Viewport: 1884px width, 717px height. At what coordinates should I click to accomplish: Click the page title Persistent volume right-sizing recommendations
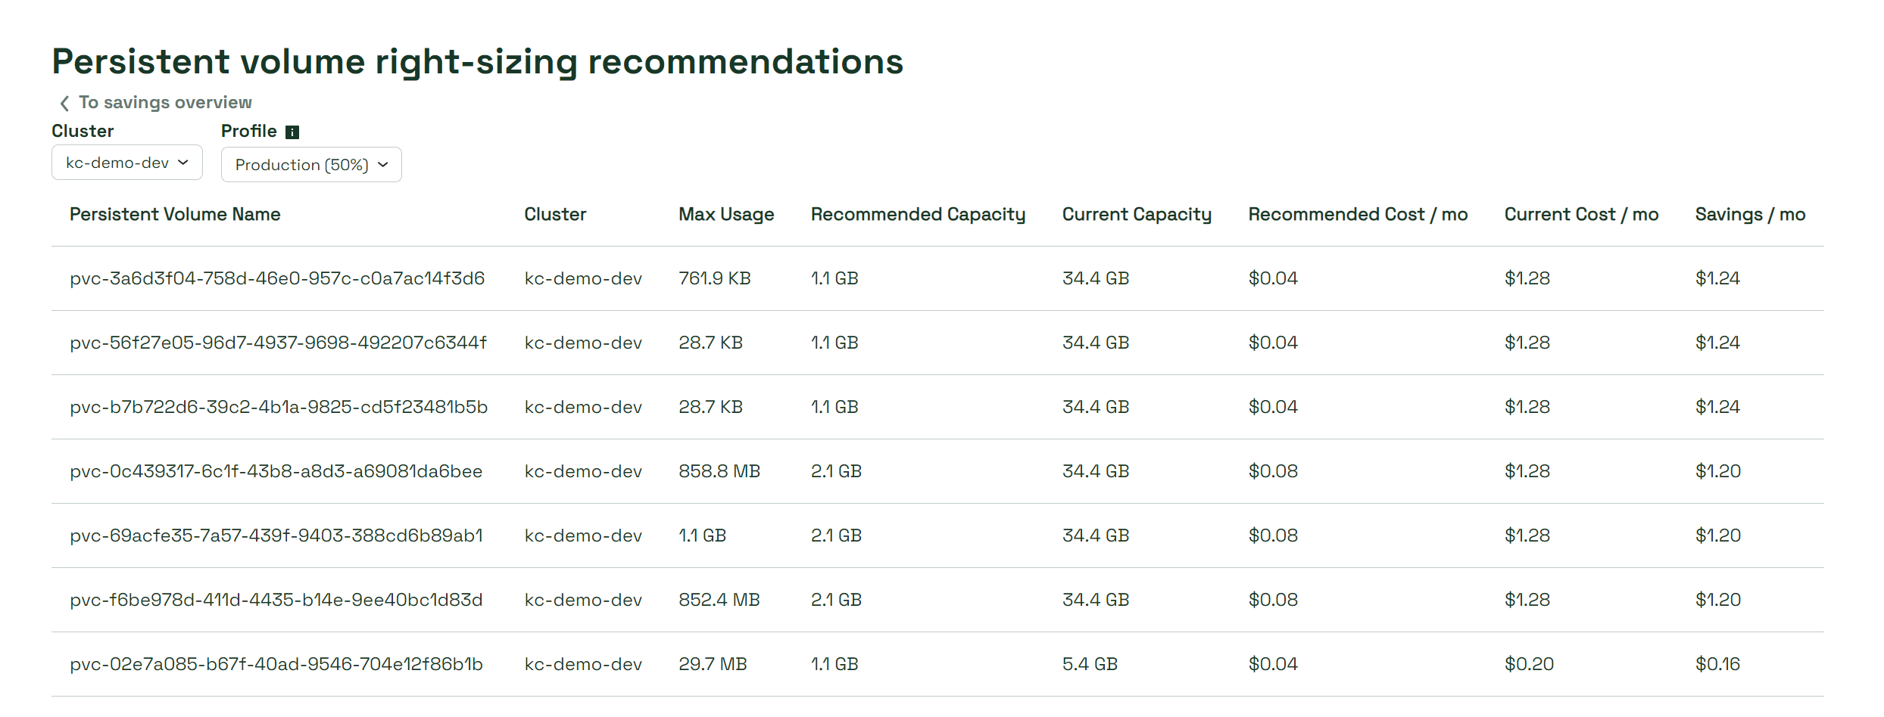coord(478,61)
